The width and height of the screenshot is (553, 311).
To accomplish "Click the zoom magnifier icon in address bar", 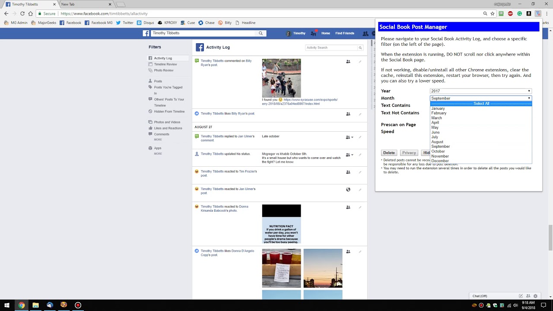I will pyautogui.click(x=485, y=13).
